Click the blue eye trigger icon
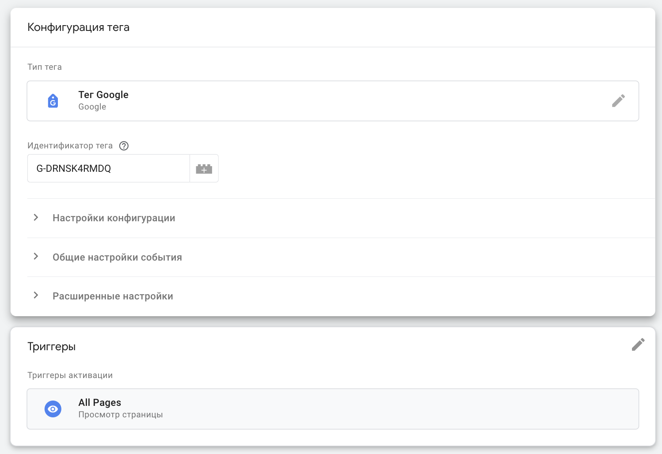The image size is (662, 454). click(53, 409)
